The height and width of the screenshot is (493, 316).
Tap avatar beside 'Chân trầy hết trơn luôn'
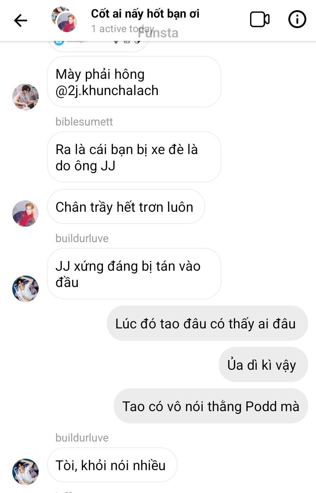(x=25, y=213)
